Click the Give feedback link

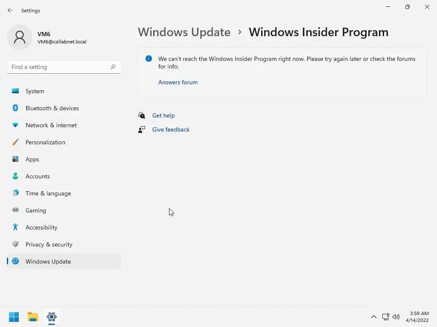click(171, 129)
